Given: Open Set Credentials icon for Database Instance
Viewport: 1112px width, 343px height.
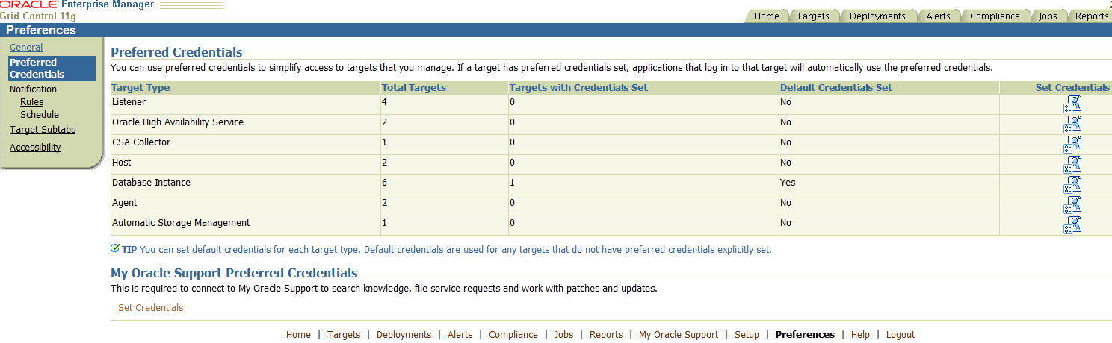Looking at the screenshot, I should coord(1073,185).
